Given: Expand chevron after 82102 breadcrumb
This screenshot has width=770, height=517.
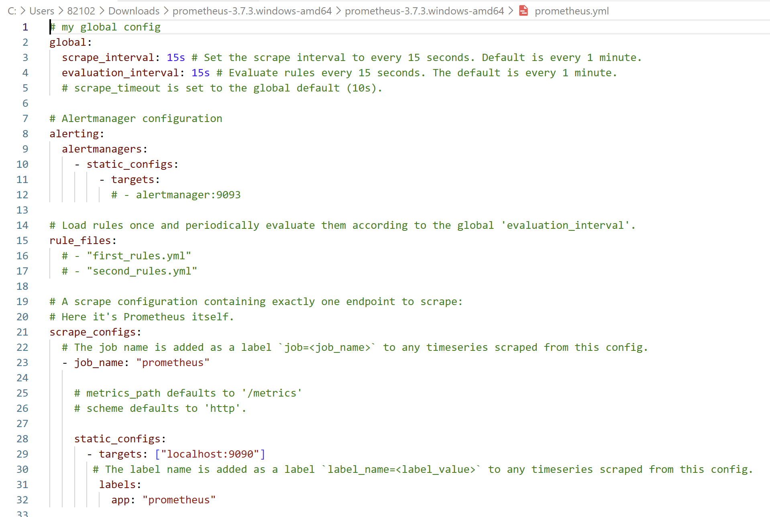Looking at the screenshot, I should click(x=102, y=11).
